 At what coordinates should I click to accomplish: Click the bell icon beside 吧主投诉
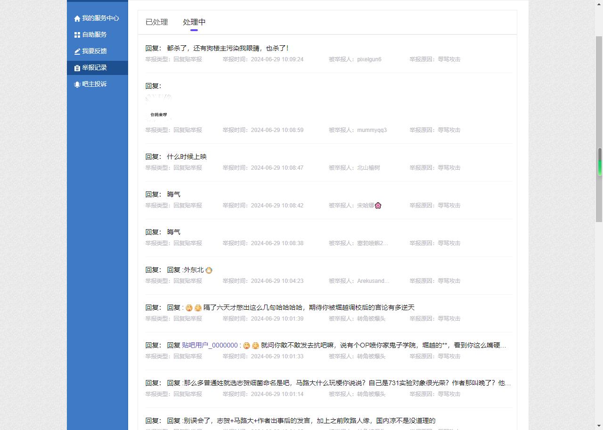pos(77,84)
